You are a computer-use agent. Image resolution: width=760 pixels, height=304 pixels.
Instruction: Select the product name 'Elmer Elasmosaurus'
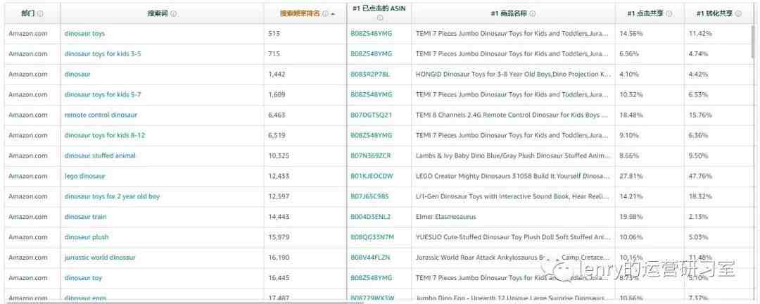coord(446,217)
